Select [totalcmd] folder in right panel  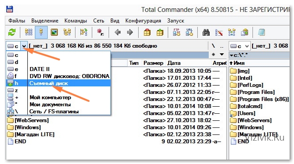pyautogui.click(x=246, y=106)
